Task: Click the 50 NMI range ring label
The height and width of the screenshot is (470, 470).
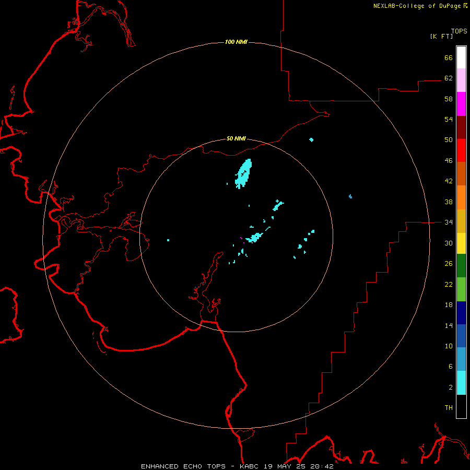Action: [236, 138]
